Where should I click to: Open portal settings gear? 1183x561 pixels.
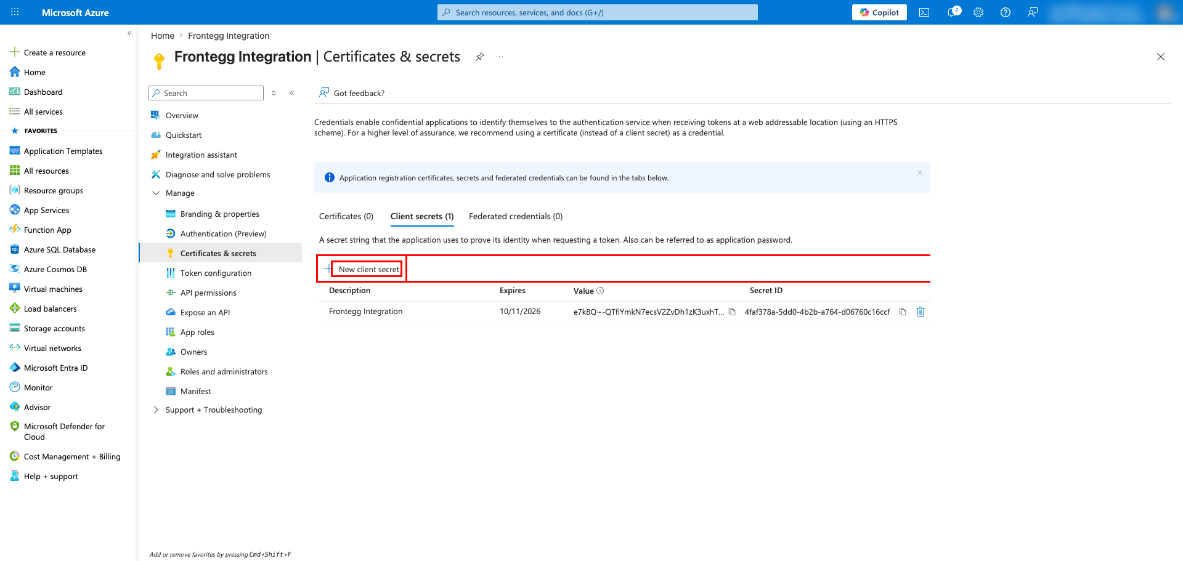tap(978, 12)
